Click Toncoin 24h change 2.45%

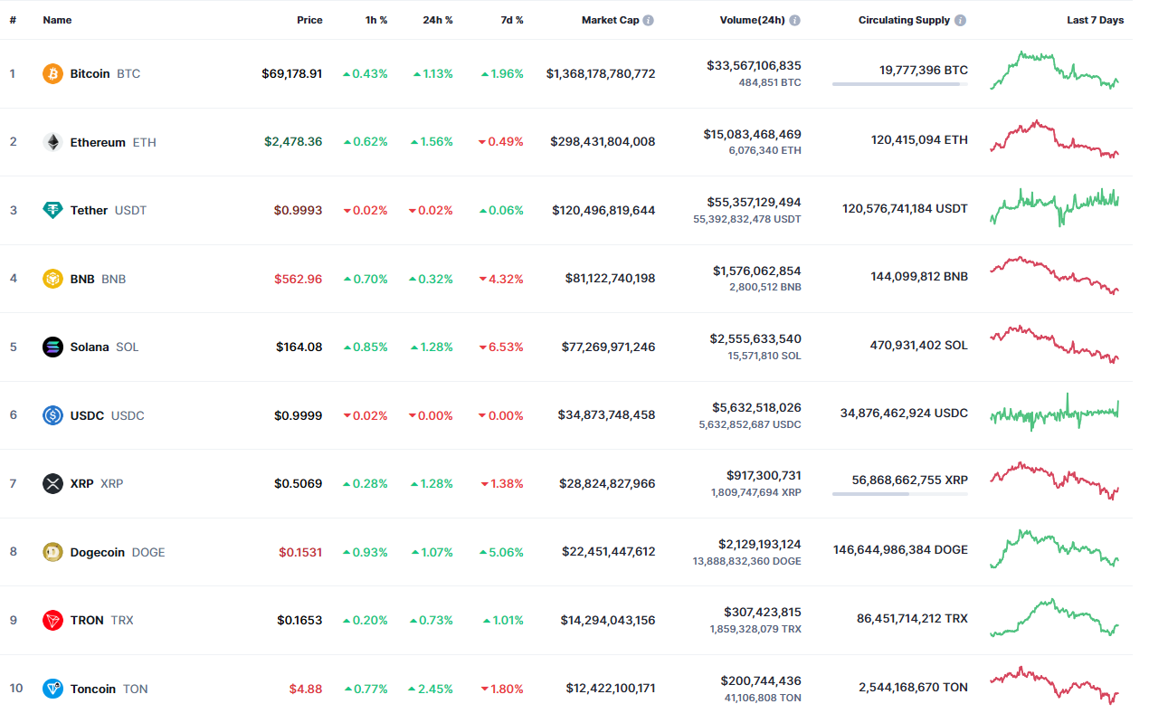tap(431, 689)
